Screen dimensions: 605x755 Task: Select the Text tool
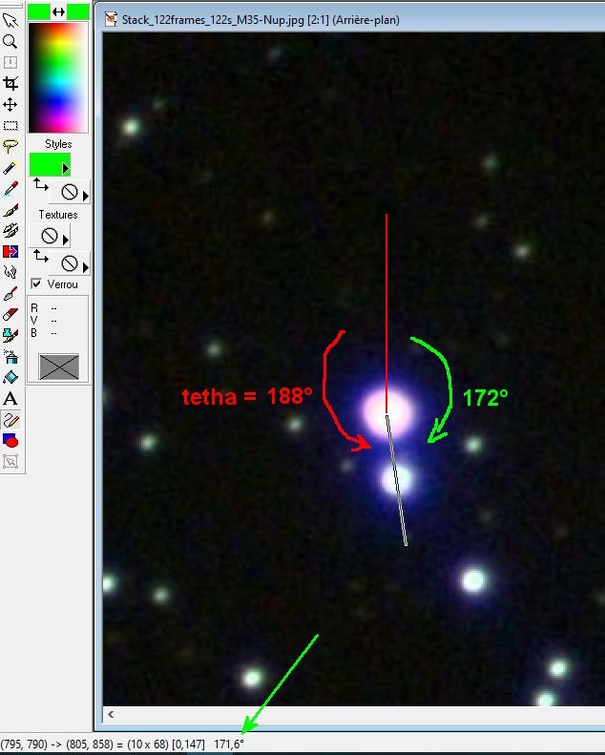tap(10, 399)
